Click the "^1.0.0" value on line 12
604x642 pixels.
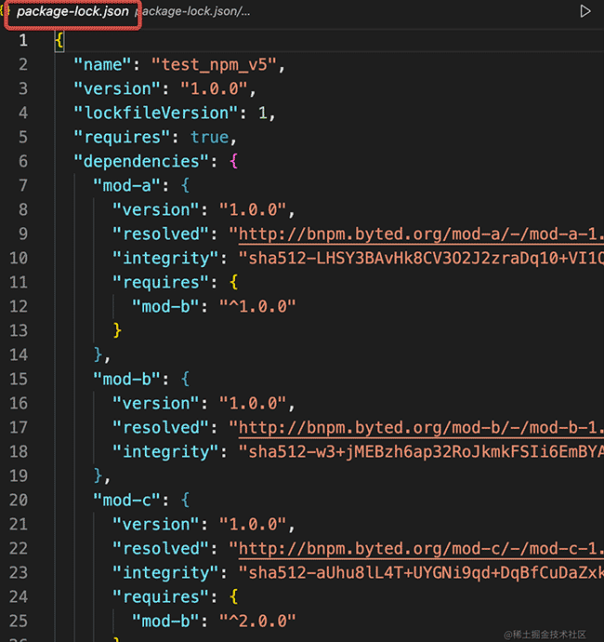click(x=257, y=307)
